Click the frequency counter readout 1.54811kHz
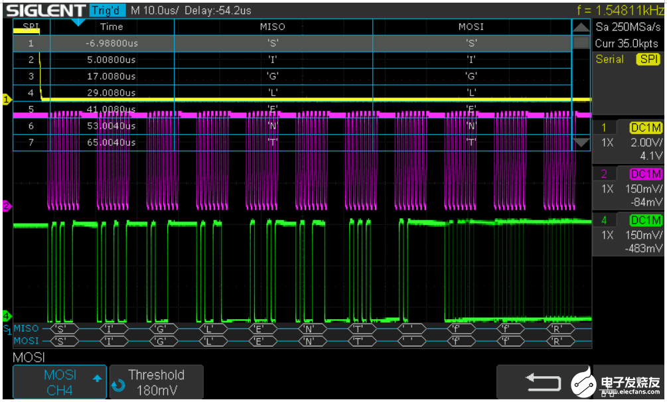 [620, 10]
